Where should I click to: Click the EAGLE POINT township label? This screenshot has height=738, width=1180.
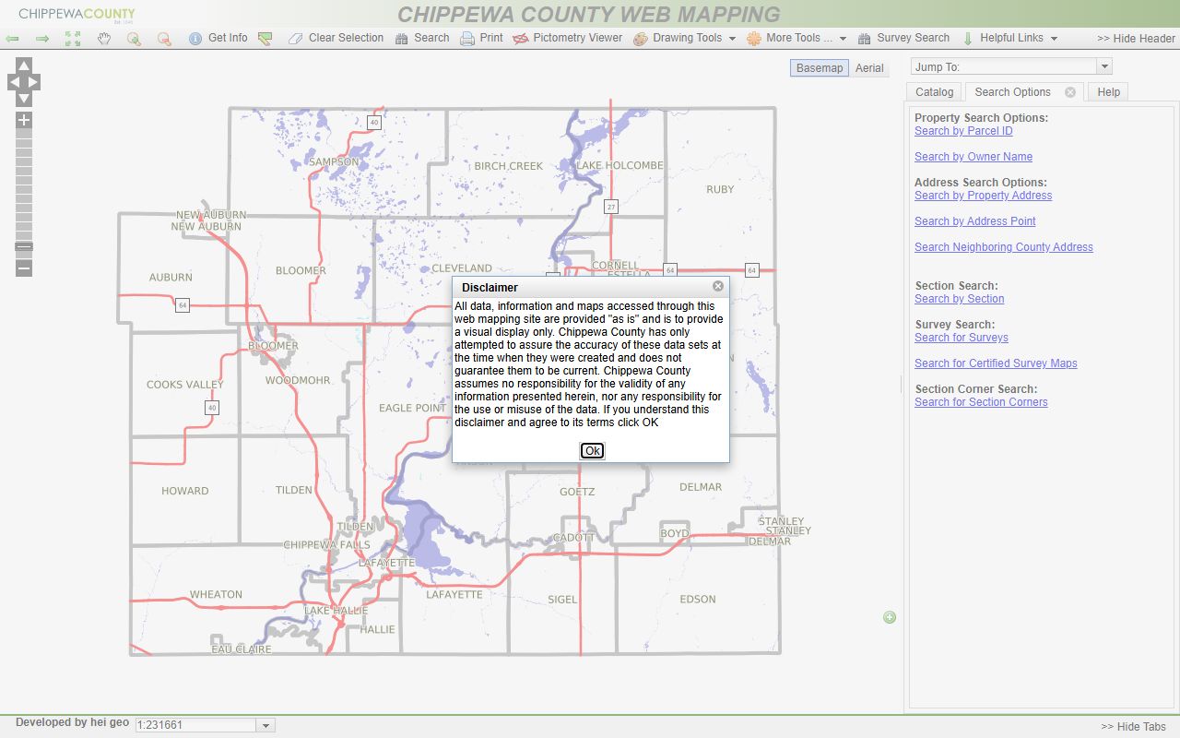pos(412,408)
